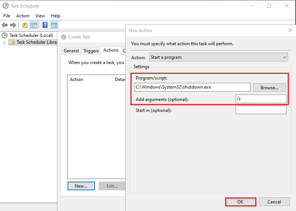The width and height of the screenshot is (296, 211).
Task: Select Task Scheduler Library folder
Action: (36, 42)
